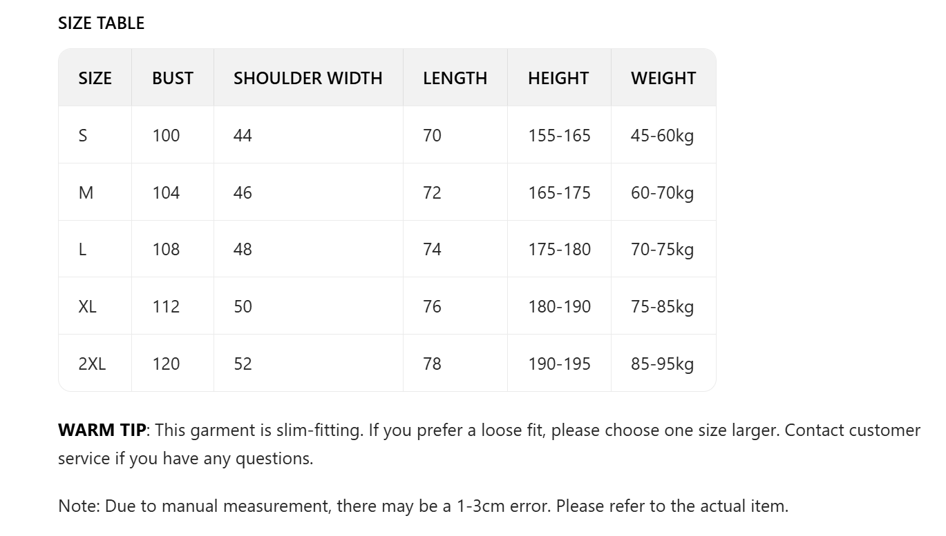This screenshot has width=946, height=536.
Task: Click the height range 180-190
Action: 559,306
